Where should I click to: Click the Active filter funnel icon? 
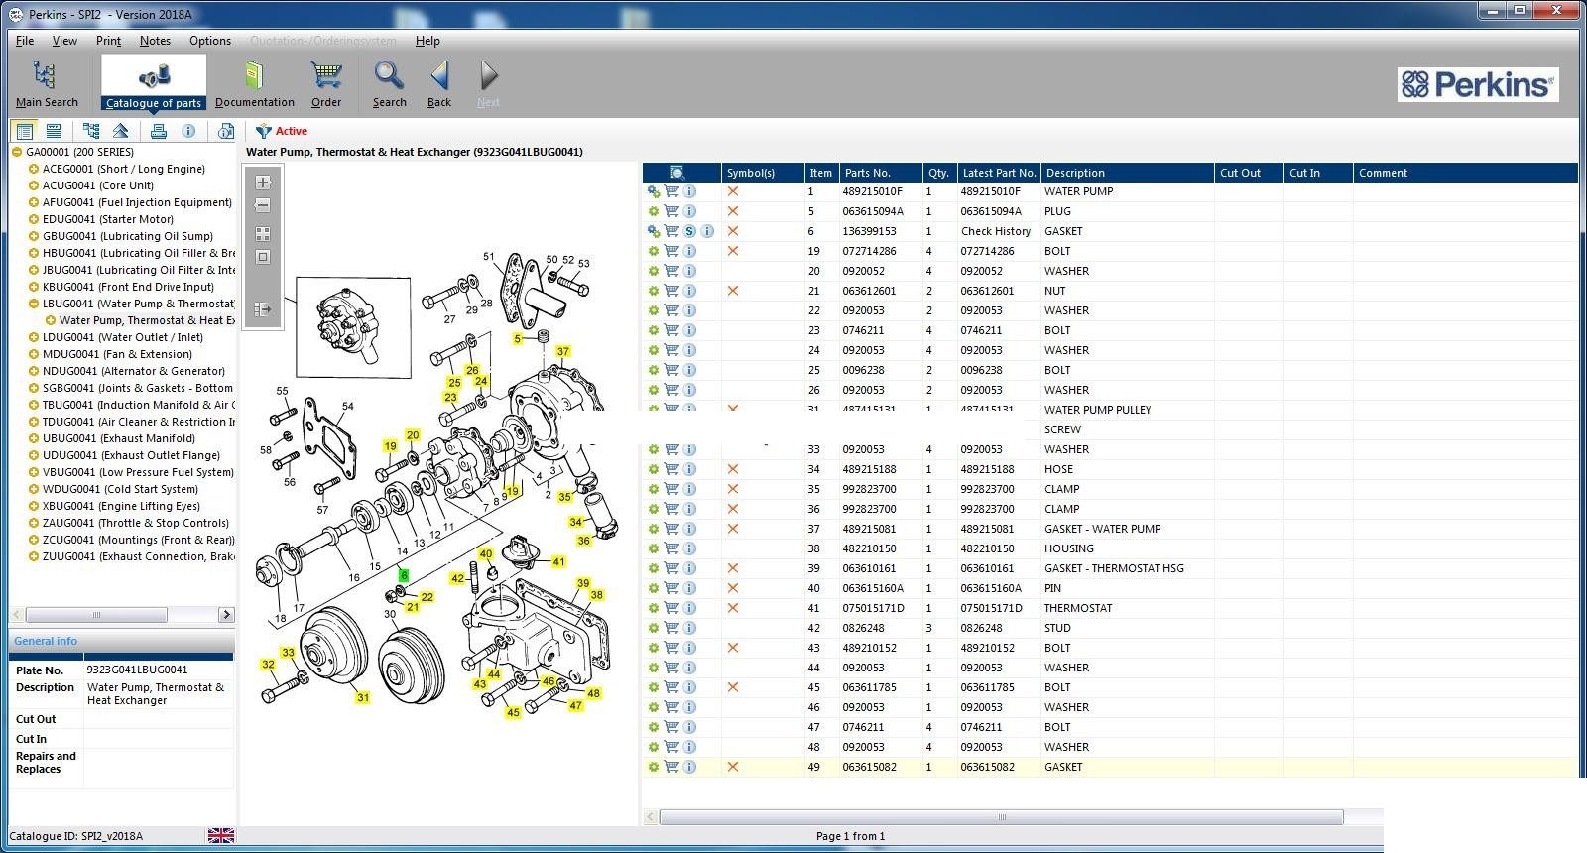point(263,131)
